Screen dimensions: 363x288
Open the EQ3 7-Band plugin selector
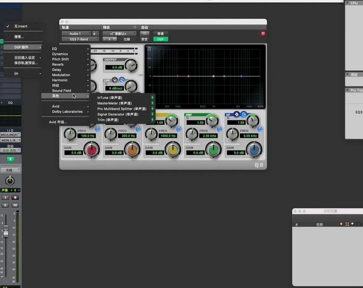click(x=80, y=39)
